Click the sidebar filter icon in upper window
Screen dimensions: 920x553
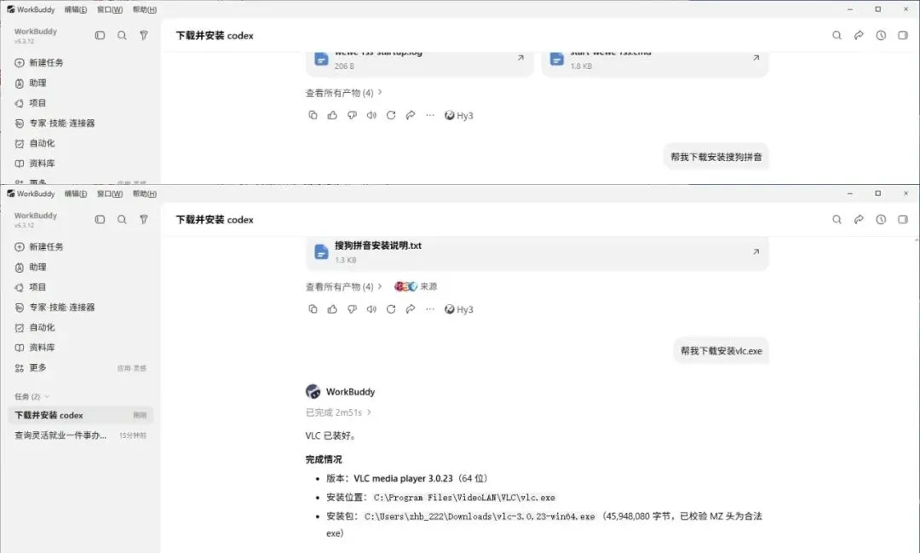[x=144, y=35]
